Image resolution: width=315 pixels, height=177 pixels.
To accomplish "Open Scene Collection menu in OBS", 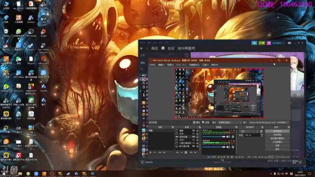I will pyautogui.click(x=194, y=65).
